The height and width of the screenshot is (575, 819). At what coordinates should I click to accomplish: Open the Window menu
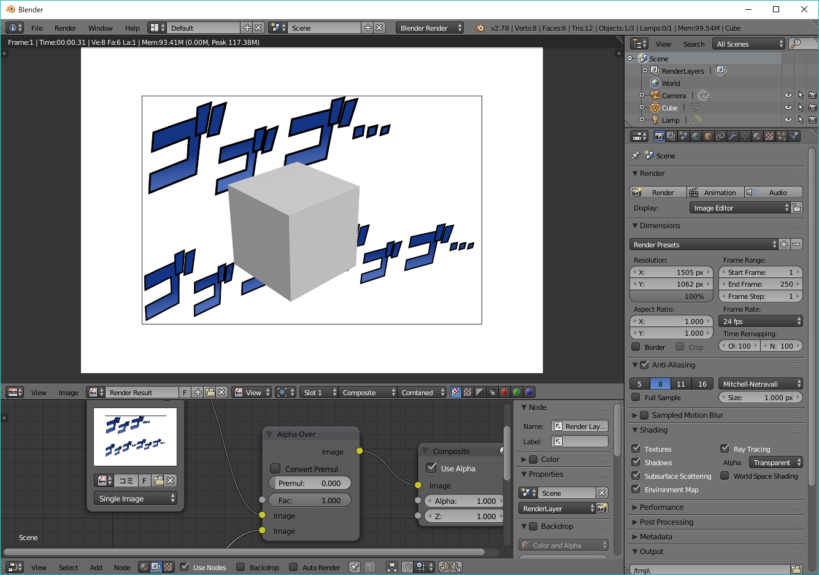pyautogui.click(x=100, y=28)
